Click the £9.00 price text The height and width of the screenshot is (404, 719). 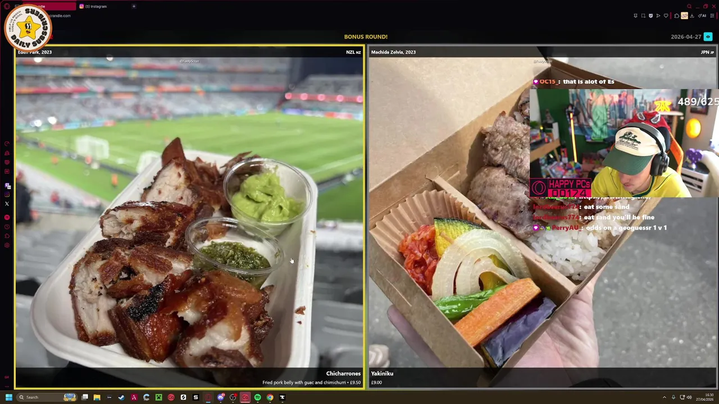coord(376,383)
